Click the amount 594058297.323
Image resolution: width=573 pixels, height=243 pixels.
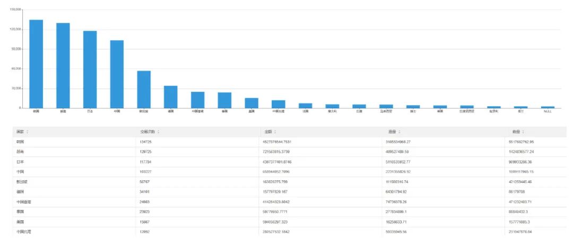coord(276,221)
